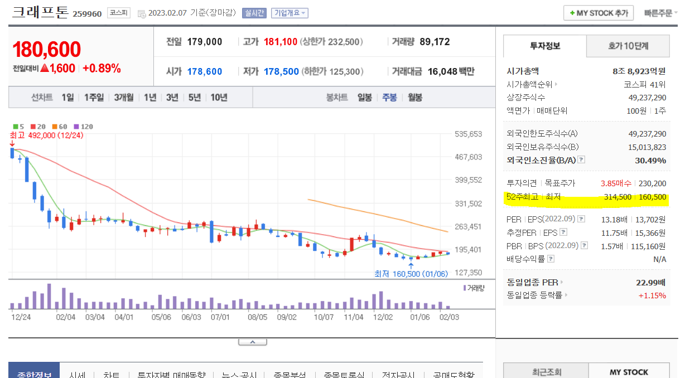Click the 시가 value 178,600
Viewport: 690px width, 378px height.
tap(205, 71)
